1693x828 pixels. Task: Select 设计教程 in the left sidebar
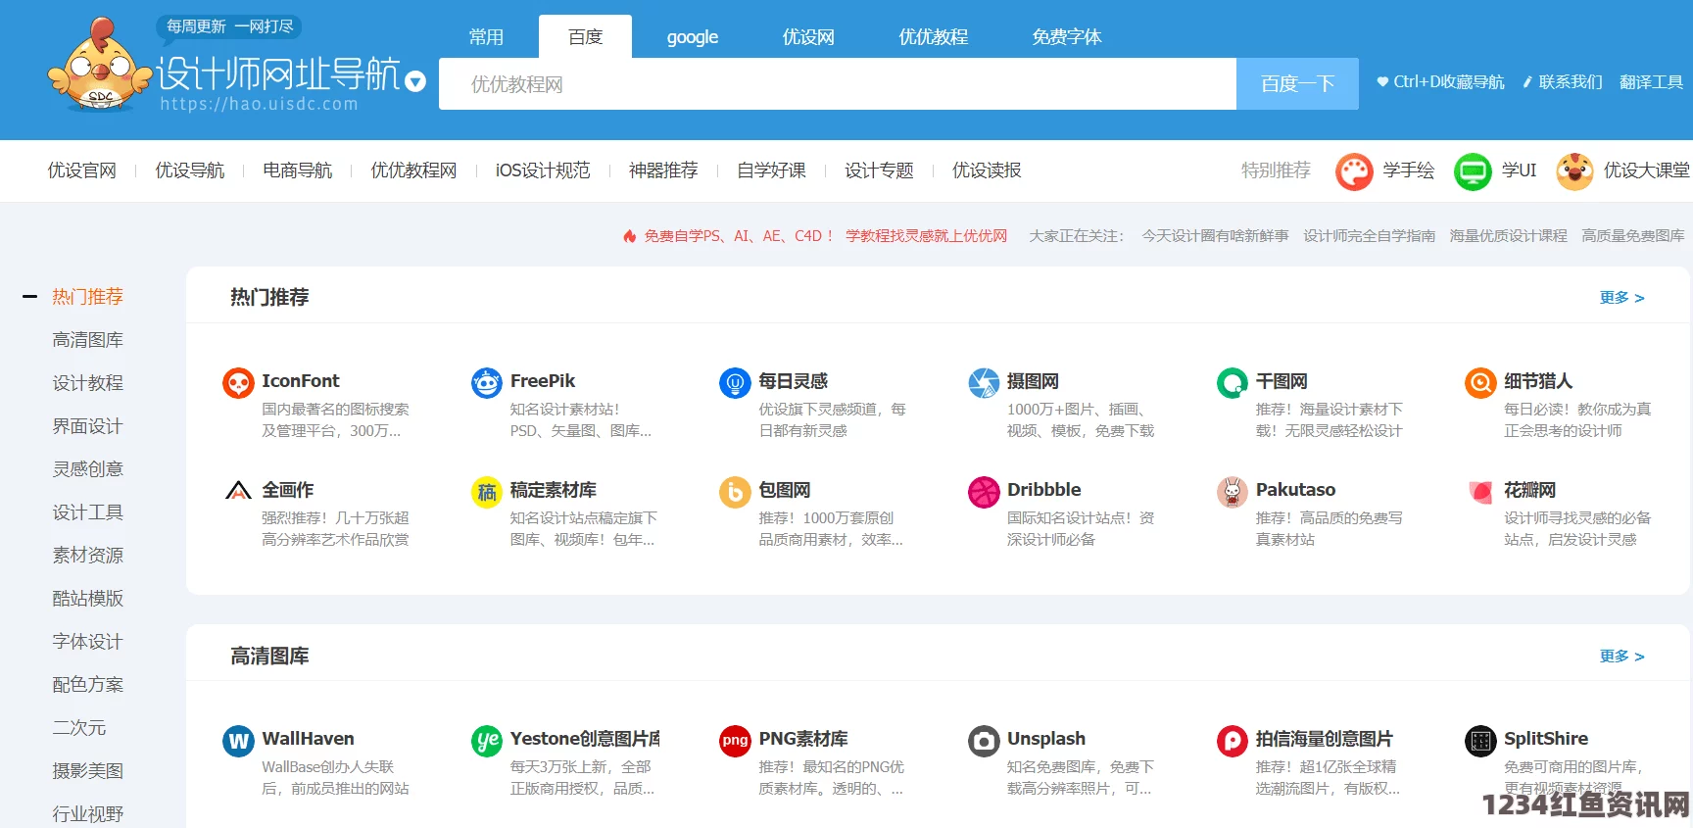point(88,383)
